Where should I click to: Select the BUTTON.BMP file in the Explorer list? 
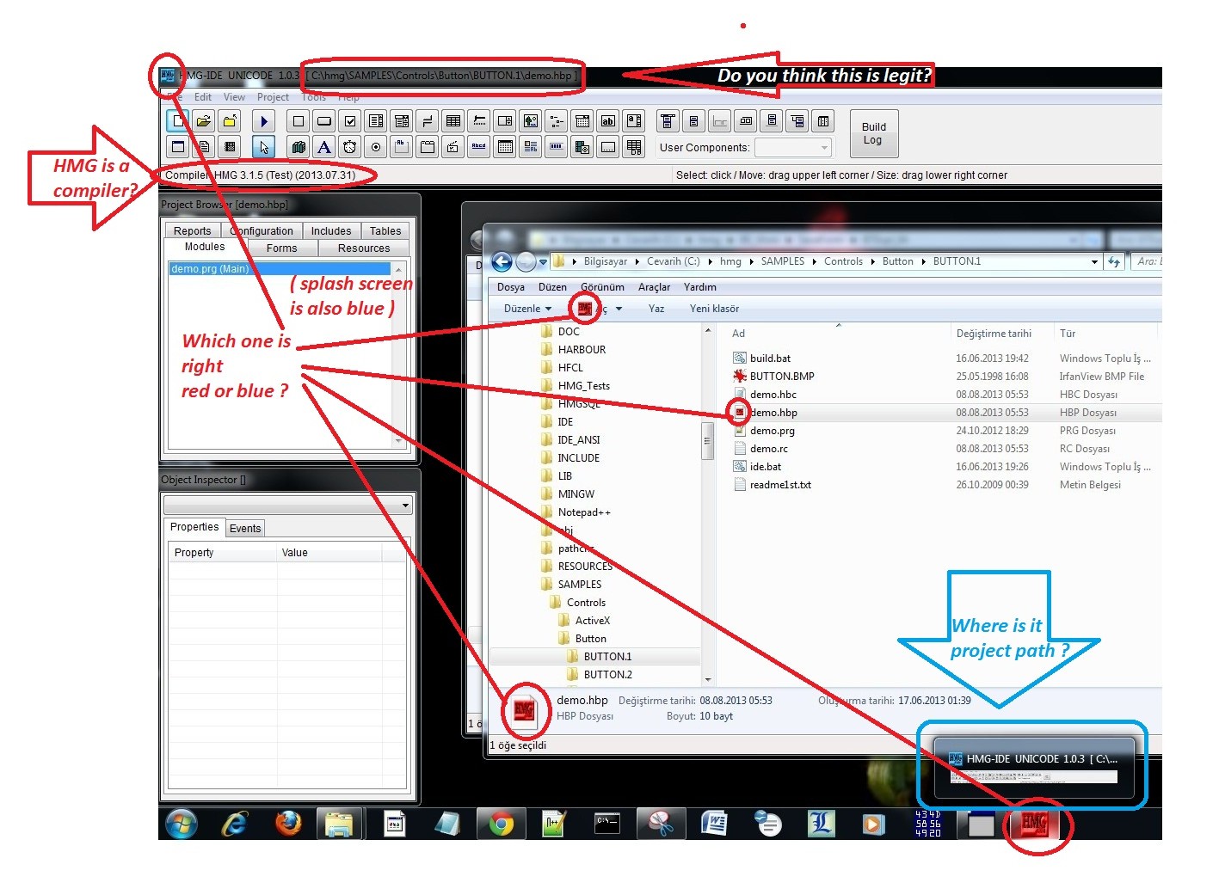782,377
